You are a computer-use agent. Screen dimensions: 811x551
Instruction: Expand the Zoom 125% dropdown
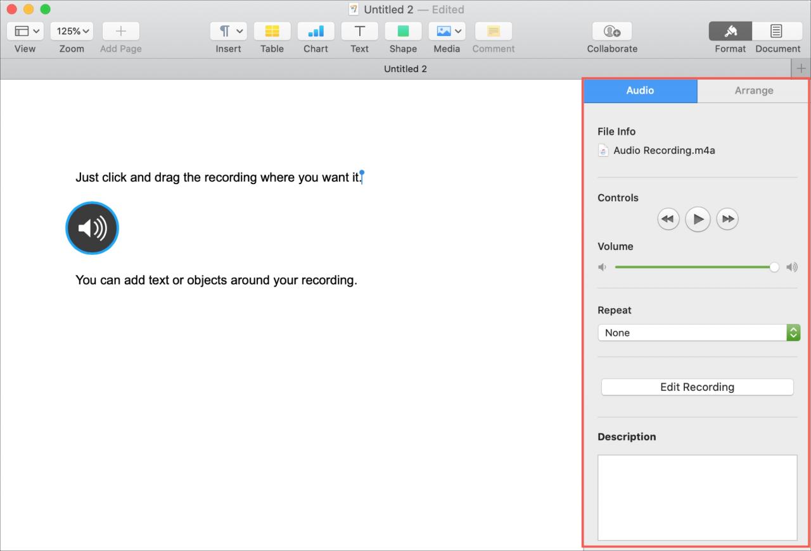(x=72, y=31)
